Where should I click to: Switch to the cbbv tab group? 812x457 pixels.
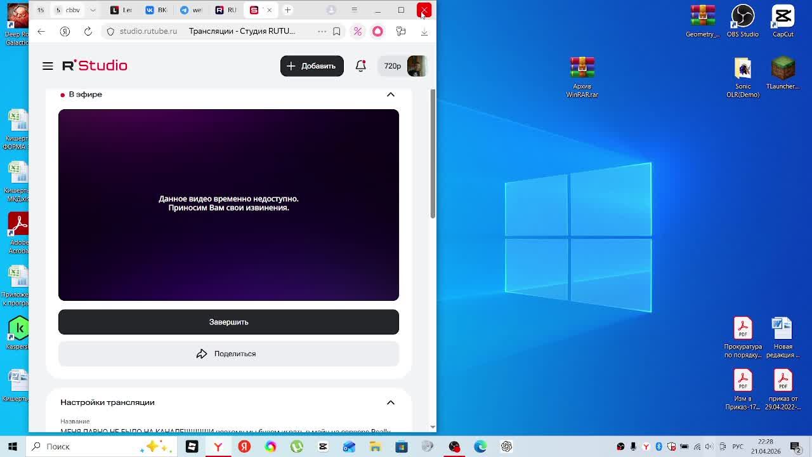tap(69, 10)
